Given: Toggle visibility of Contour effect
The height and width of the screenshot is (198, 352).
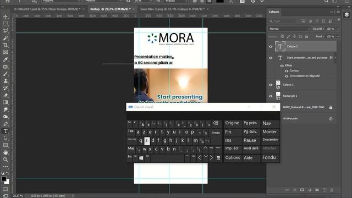Looking at the screenshot, I should coord(287,71).
